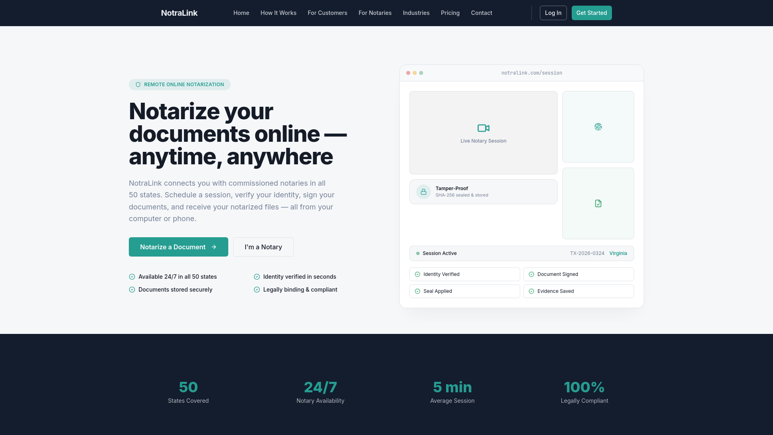Click the video camera icon in Live Notary Session
Viewport: 773px width, 435px height.
(x=484, y=128)
